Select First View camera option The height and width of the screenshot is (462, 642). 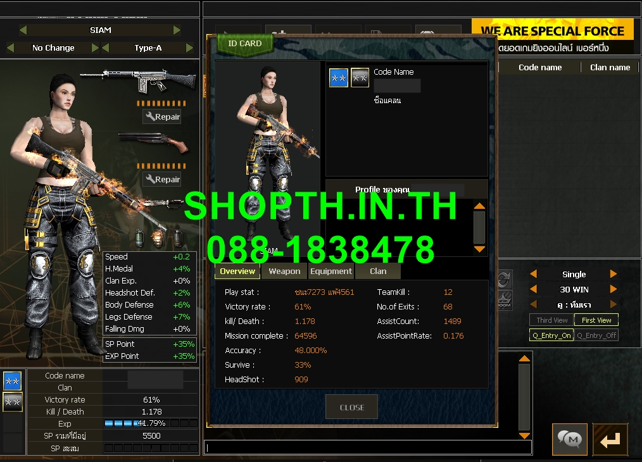(x=596, y=320)
